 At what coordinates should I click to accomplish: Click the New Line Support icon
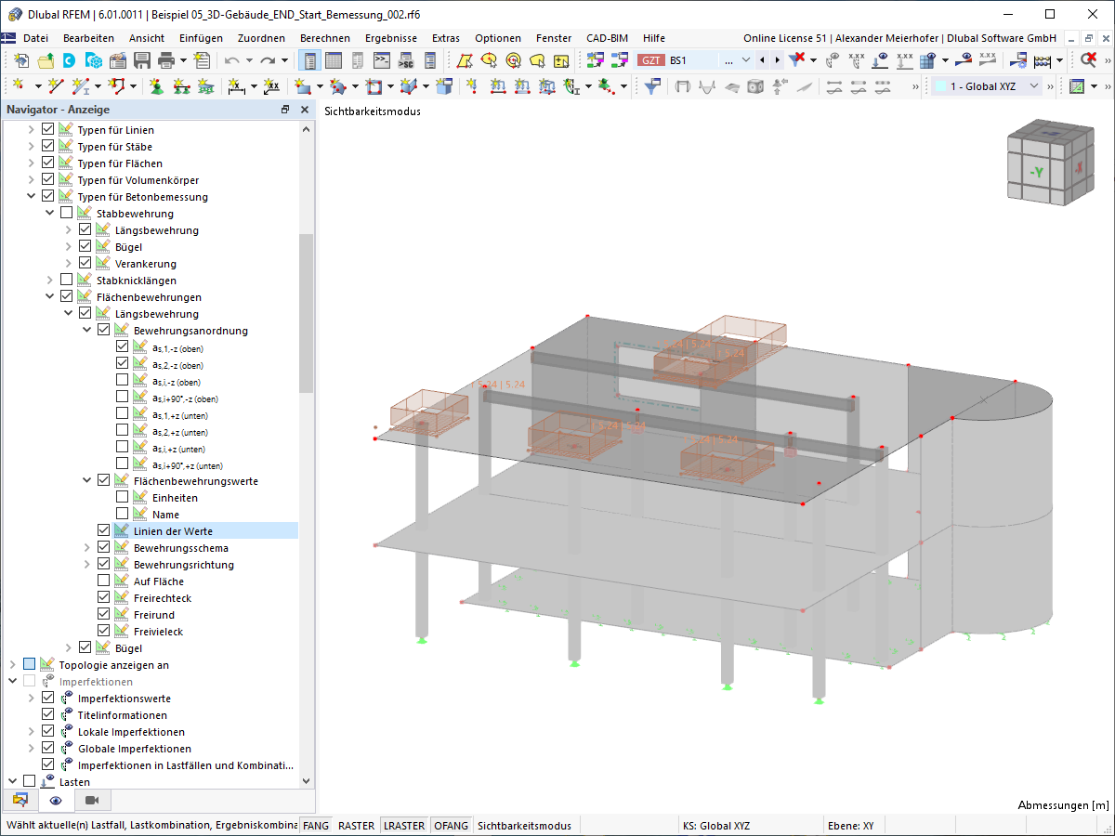pos(181,86)
